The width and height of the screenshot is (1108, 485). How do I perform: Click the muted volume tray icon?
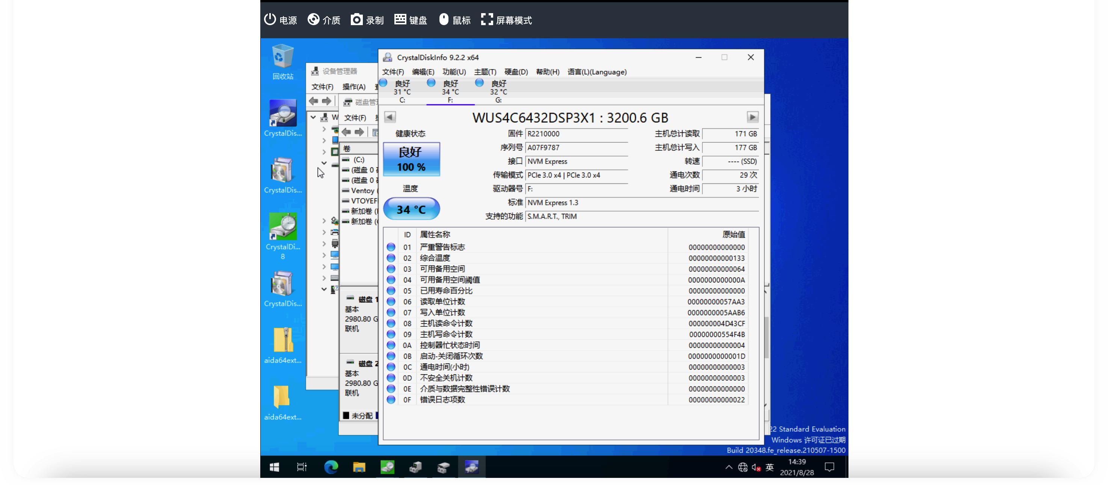coord(756,467)
